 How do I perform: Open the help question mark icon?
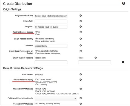point(124,3)
